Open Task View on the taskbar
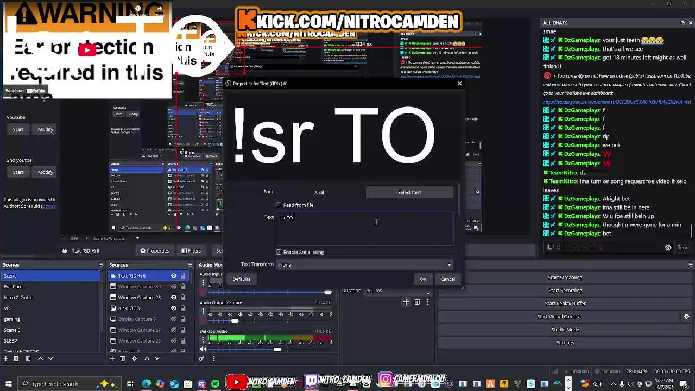 [130, 384]
